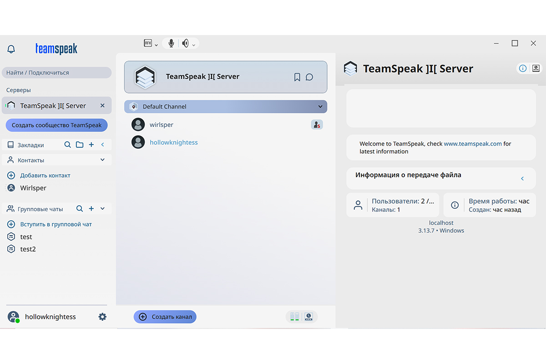Viewport: 546px width, 364px height.
Task: Mute the speaker output
Action: (185, 43)
